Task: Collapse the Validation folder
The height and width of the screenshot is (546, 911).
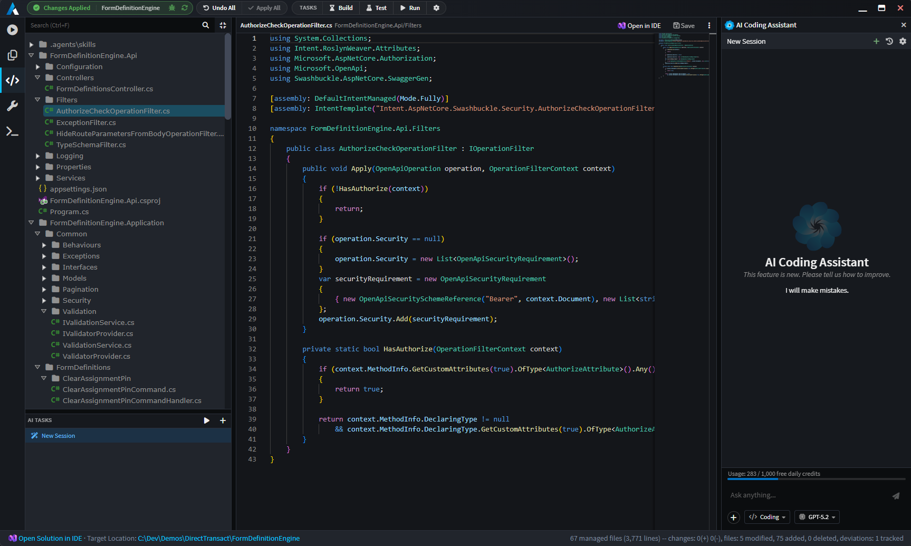Action: [44, 311]
